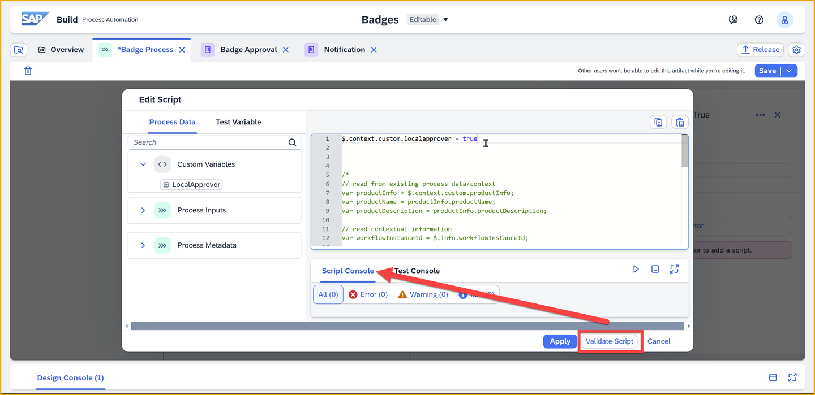
Task: Select the LocalApprover variable chip
Action: [191, 185]
